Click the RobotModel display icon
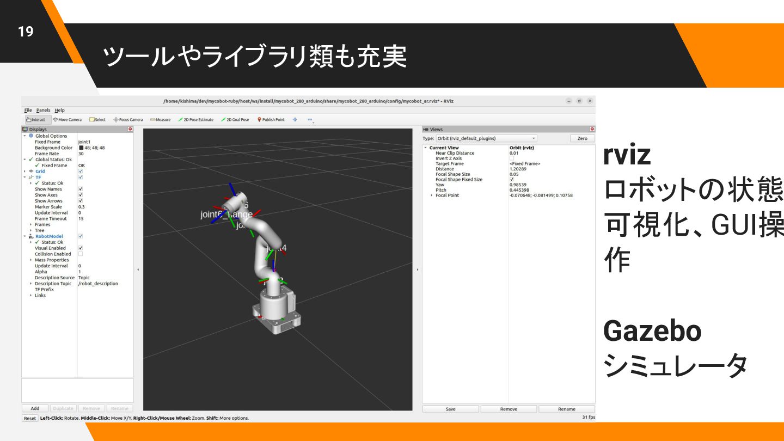Viewport: 784px width, 441px height. click(31, 236)
